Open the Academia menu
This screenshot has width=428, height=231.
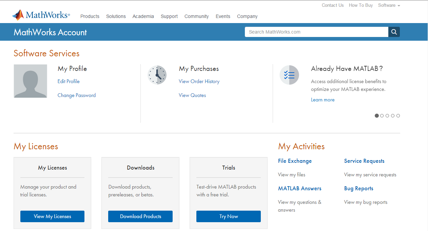click(x=143, y=16)
